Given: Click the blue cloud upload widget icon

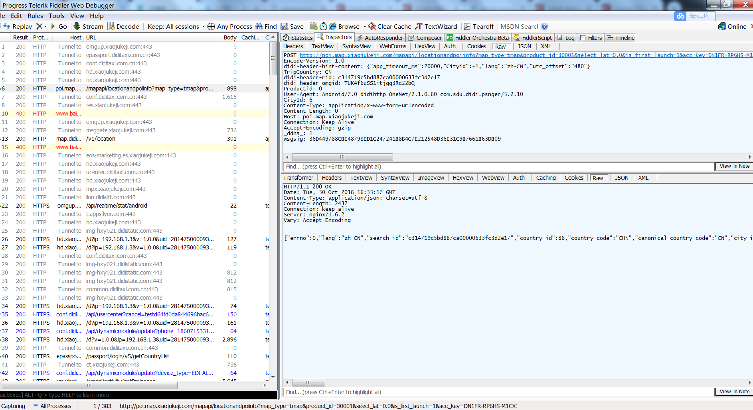Looking at the screenshot, I should tap(680, 16).
